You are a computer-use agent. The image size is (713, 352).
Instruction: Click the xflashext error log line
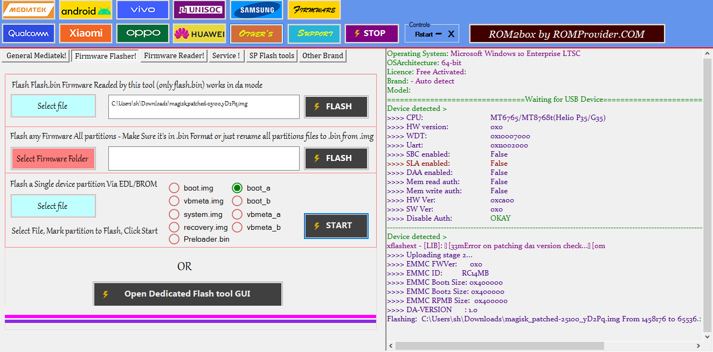[x=496, y=246]
